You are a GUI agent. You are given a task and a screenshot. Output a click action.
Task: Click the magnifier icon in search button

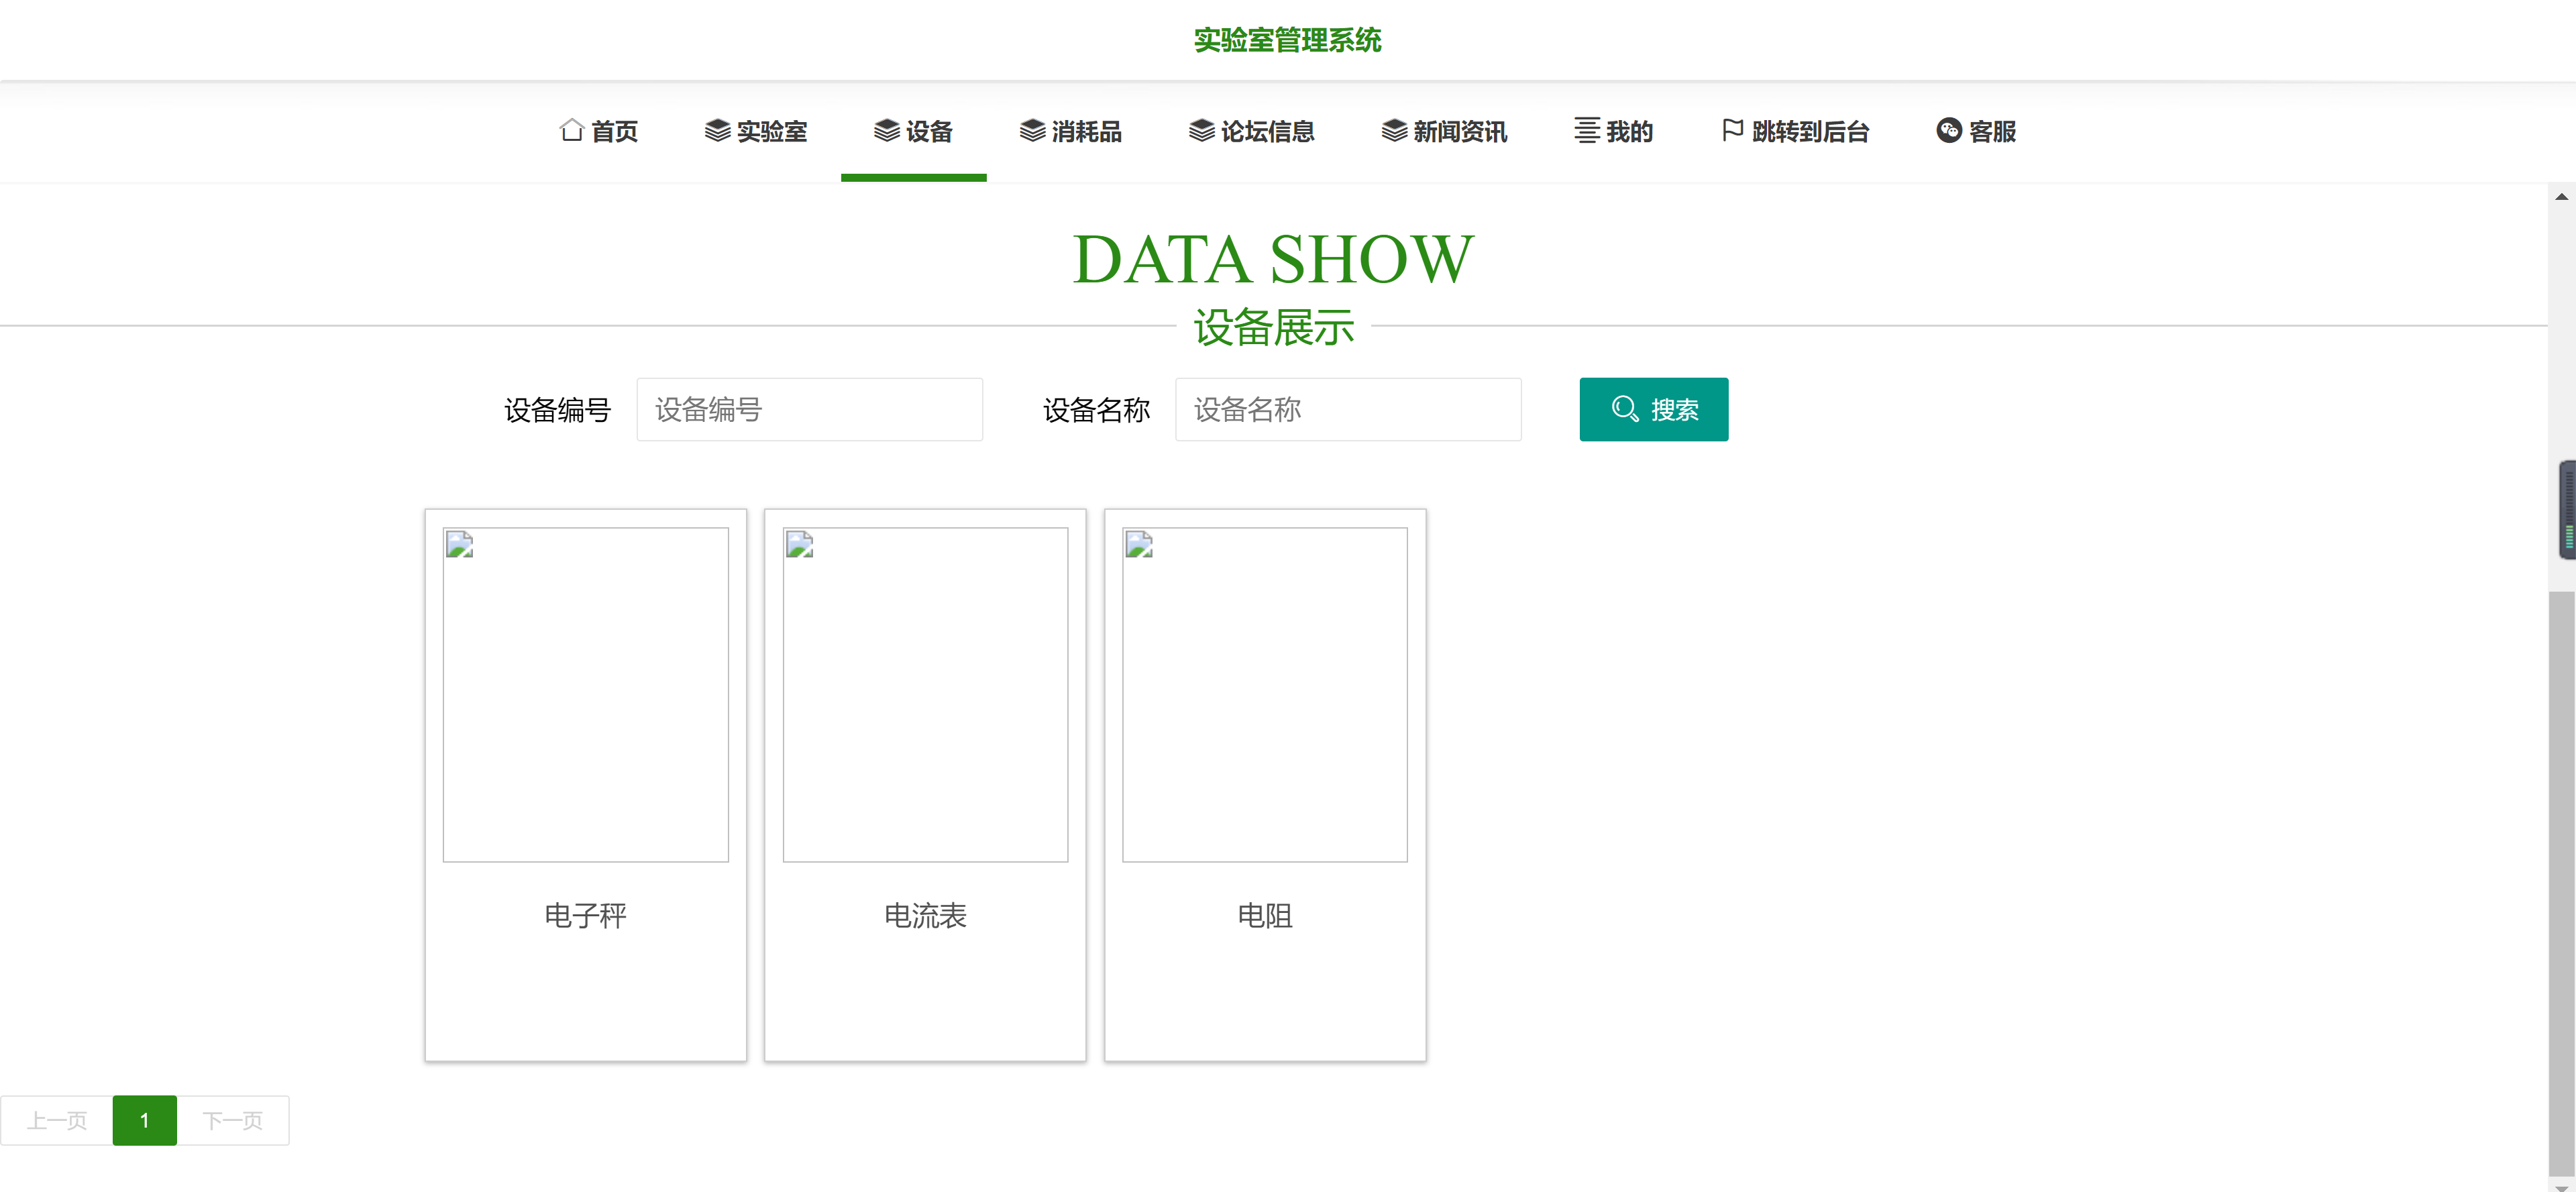1624,409
